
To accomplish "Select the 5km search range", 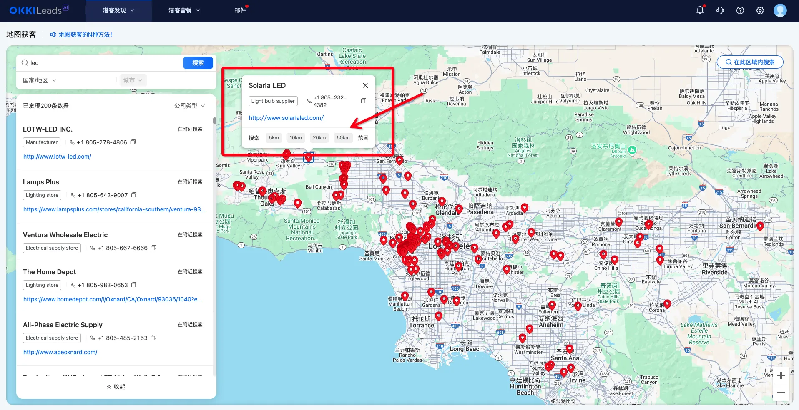I will coord(274,138).
